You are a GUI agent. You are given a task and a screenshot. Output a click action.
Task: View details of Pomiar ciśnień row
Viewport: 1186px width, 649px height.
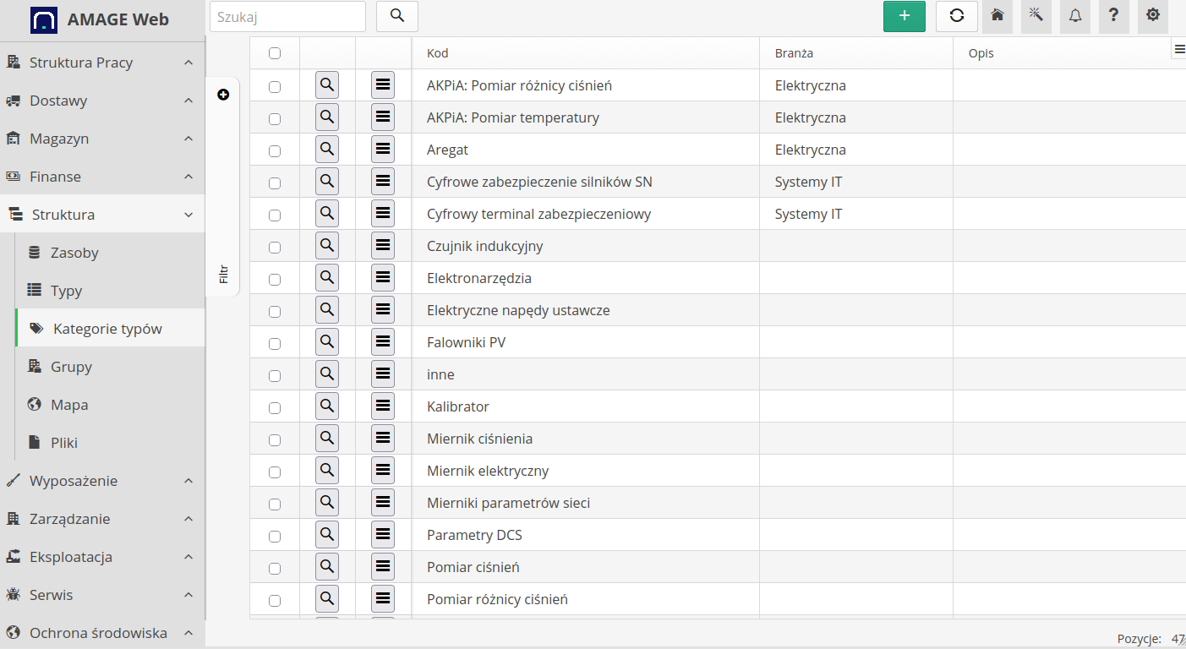(327, 566)
